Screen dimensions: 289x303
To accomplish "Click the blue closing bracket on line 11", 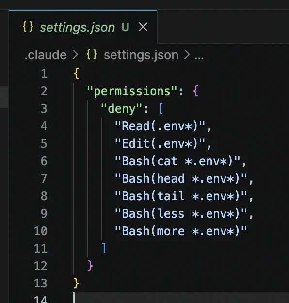I will tap(104, 248).
